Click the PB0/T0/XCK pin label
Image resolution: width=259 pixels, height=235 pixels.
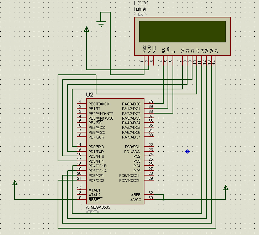(x=99, y=104)
